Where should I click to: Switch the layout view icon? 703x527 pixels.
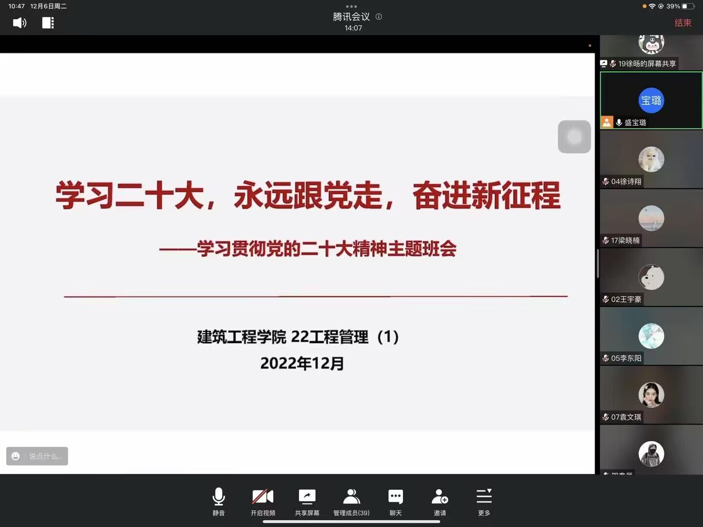[x=48, y=23]
